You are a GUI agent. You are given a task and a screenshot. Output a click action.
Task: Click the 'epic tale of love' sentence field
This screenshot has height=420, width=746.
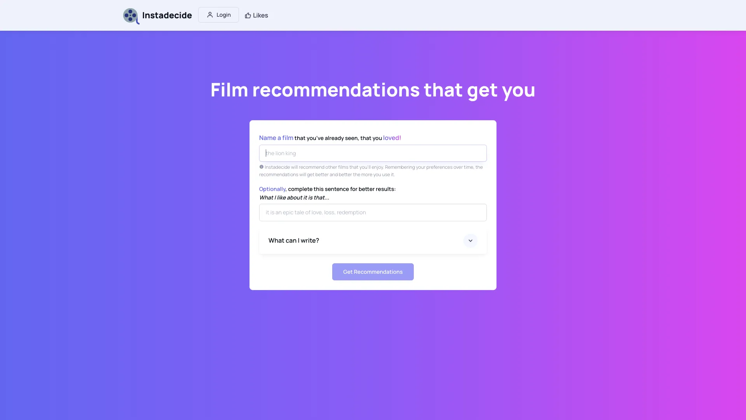coord(373,212)
